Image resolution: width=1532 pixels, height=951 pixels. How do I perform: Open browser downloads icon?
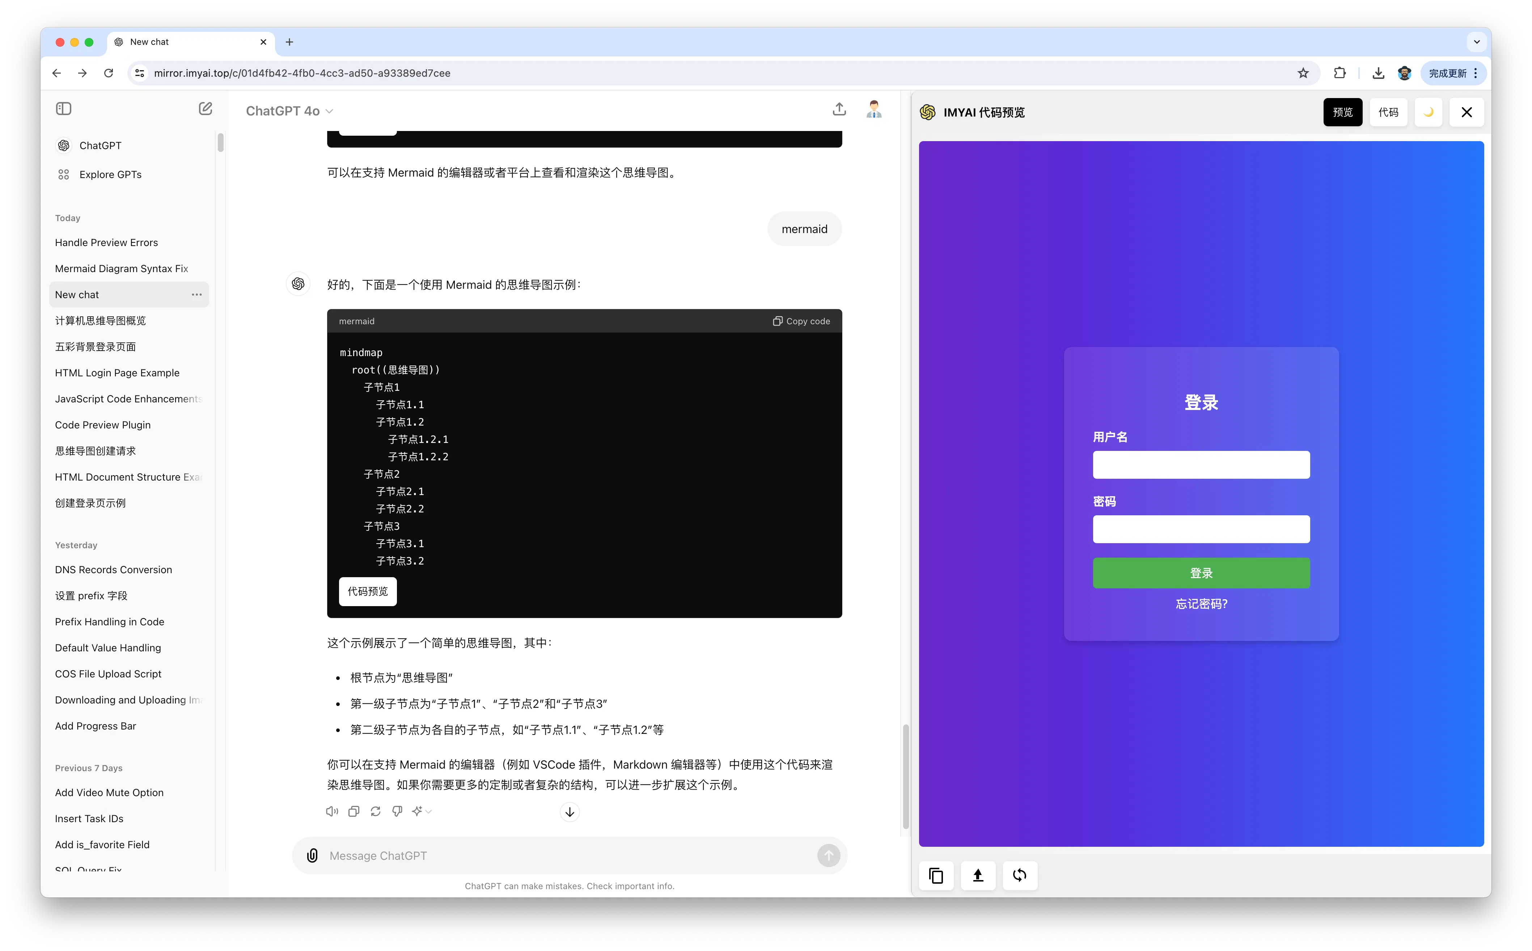click(1379, 73)
